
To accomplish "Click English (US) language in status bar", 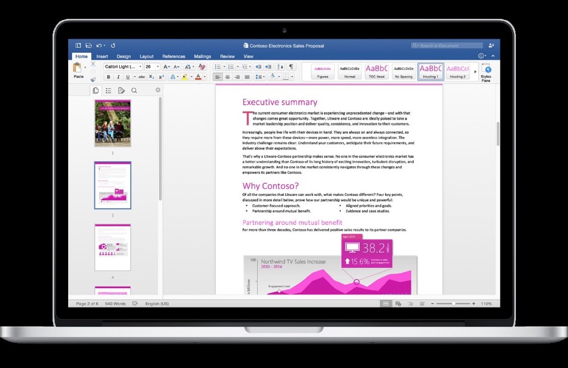I will [157, 304].
